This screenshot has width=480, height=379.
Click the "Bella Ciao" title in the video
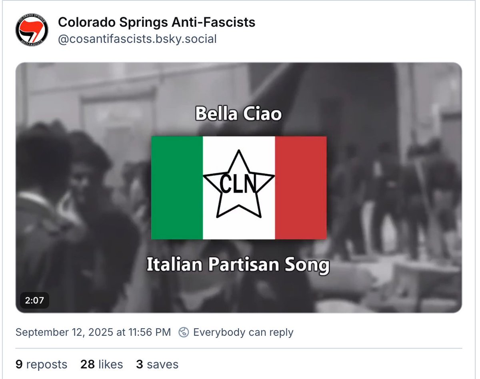(238, 114)
